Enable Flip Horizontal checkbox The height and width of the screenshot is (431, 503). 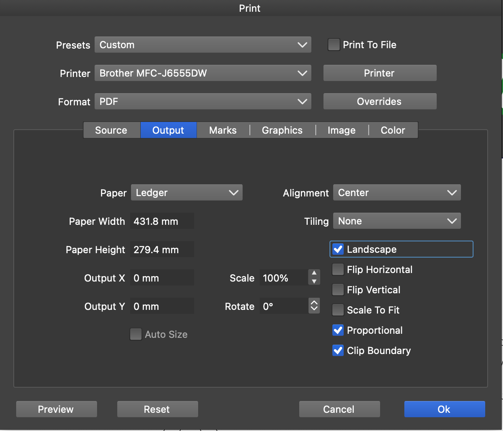338,270
